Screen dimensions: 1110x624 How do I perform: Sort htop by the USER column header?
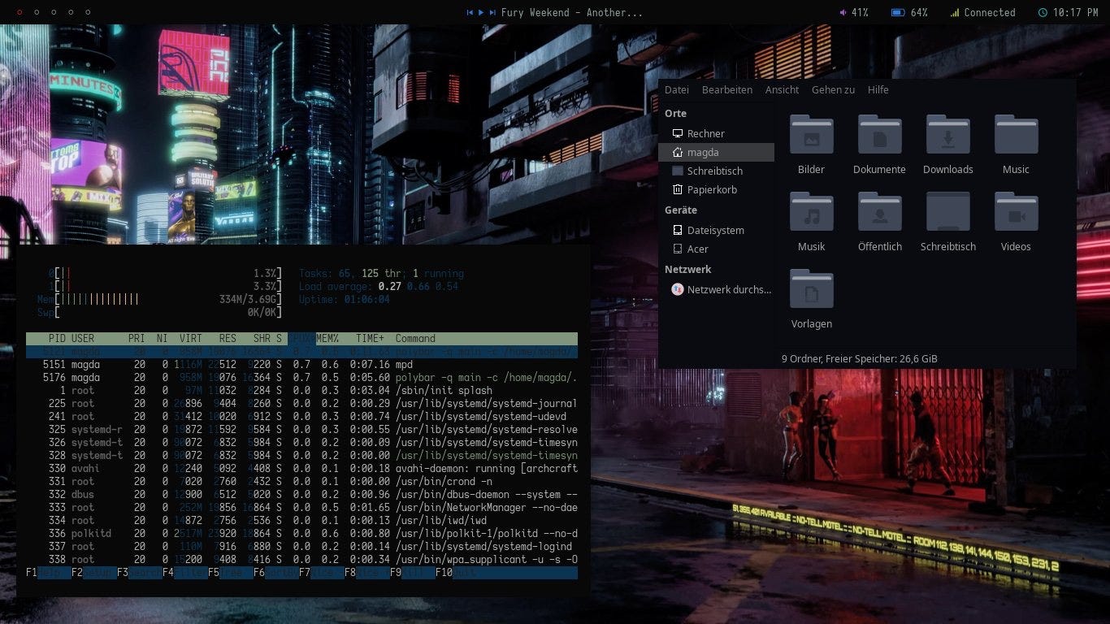pos(83,339)
